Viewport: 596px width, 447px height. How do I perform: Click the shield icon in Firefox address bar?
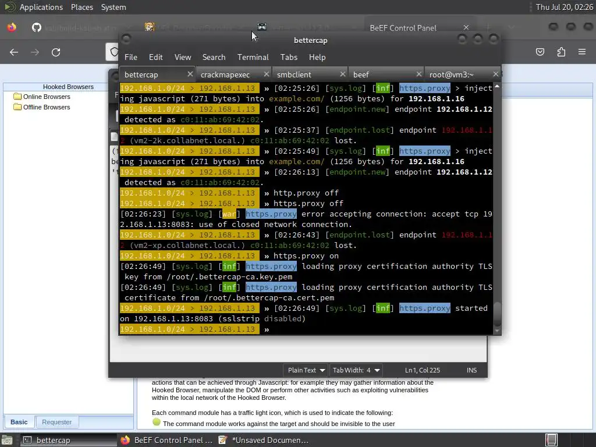[113, 52]
